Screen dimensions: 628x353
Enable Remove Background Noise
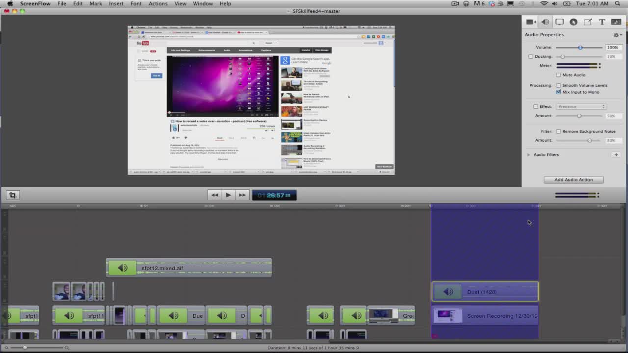click(558, 131)
